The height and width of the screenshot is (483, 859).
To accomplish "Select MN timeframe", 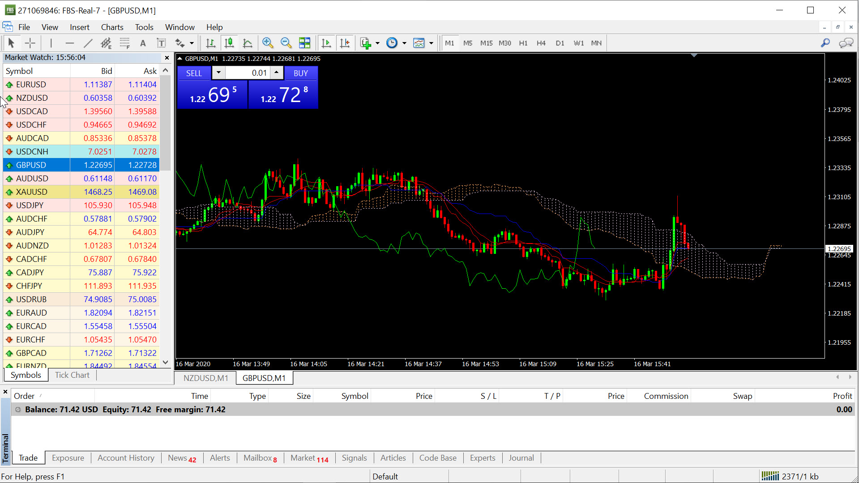I will (596, 43).
